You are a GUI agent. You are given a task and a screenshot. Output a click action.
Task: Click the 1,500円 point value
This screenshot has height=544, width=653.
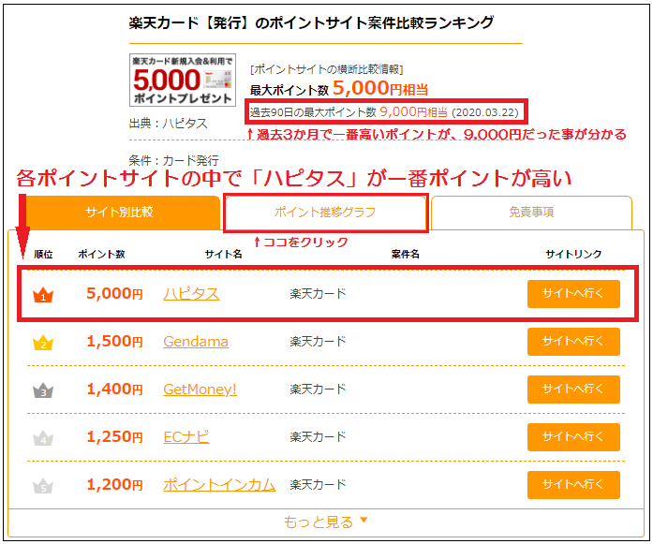pyautogui.click(x=114, y=342)
